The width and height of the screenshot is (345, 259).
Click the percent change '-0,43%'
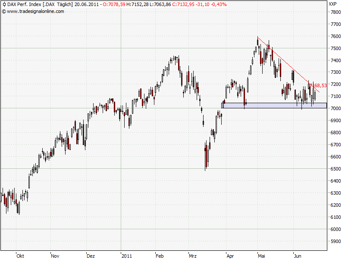click(x=219, y=4)
